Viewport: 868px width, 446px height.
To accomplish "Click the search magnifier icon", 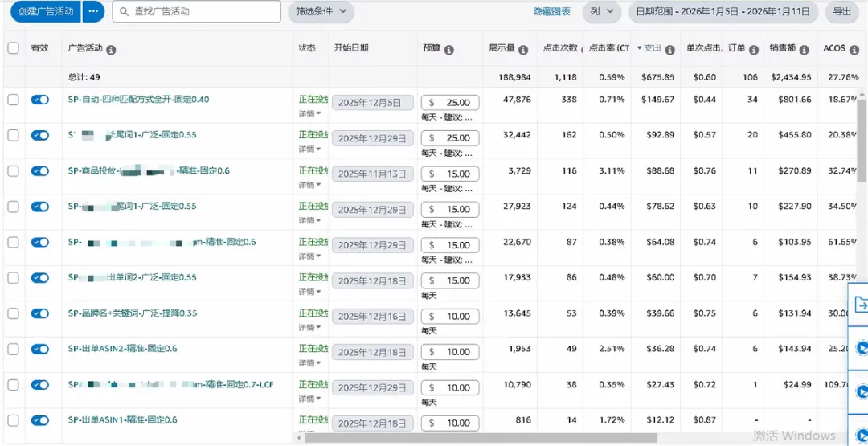I will coord(123,12).
